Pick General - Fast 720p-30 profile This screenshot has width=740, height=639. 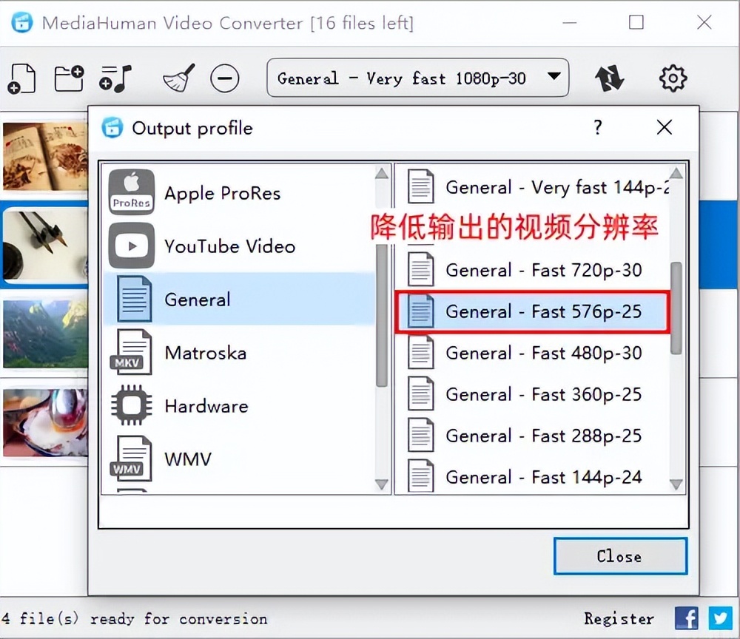[x=543, y=271]
